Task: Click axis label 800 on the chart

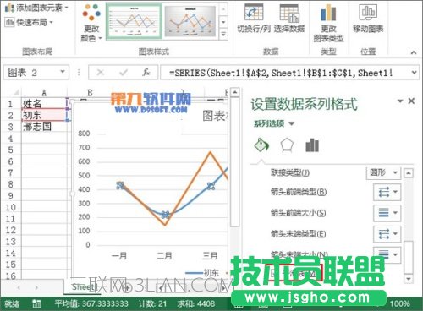Action: [84, 134]
